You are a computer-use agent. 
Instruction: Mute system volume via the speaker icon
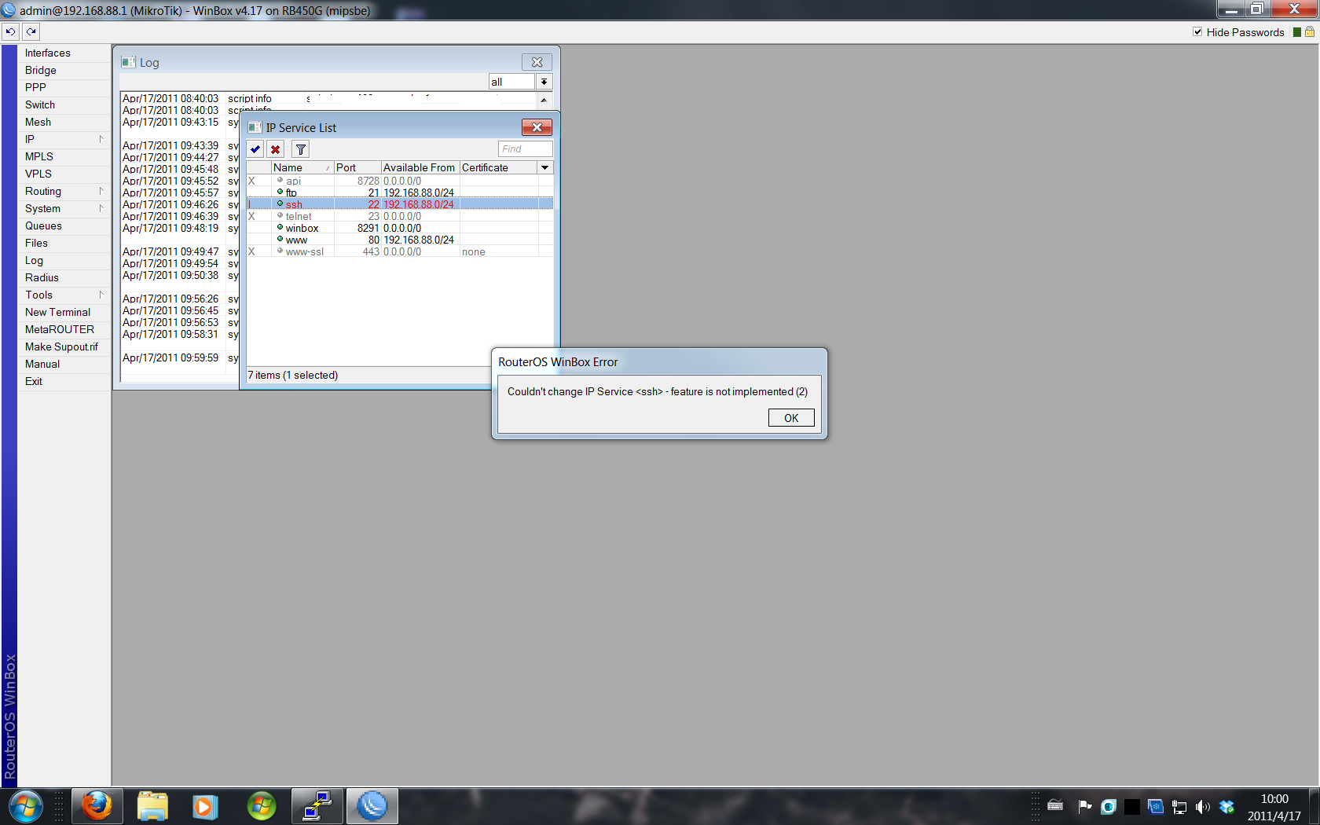point(1203,806)
